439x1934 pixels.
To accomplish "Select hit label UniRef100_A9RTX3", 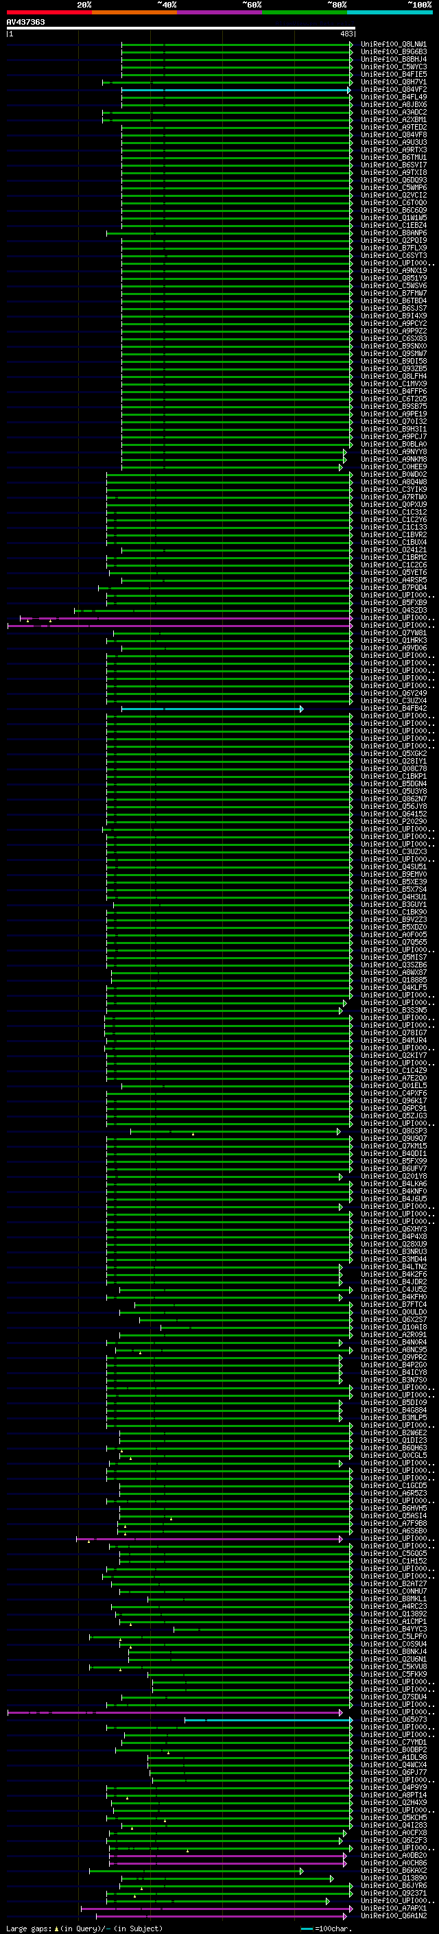I will click(394, 150).
